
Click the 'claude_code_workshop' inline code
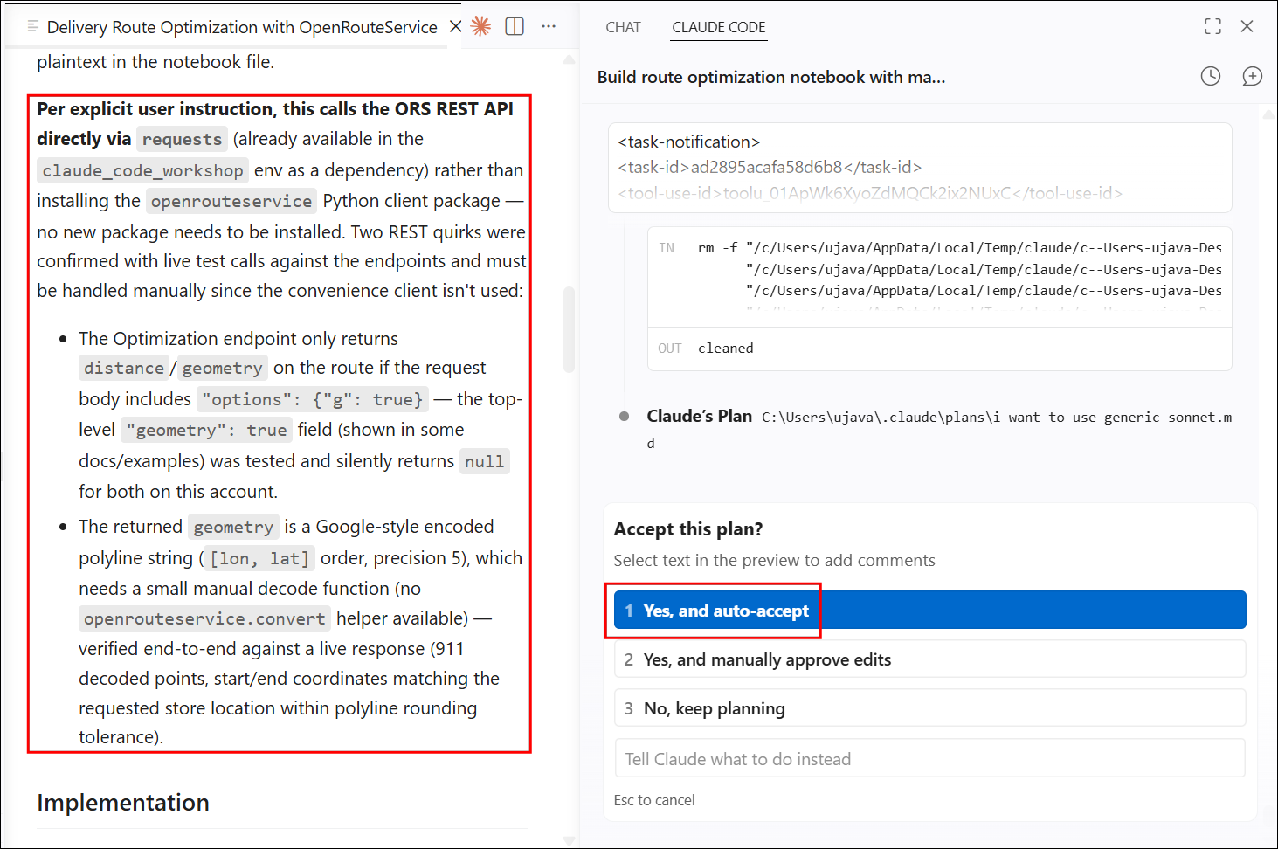(x=143, y=170)
